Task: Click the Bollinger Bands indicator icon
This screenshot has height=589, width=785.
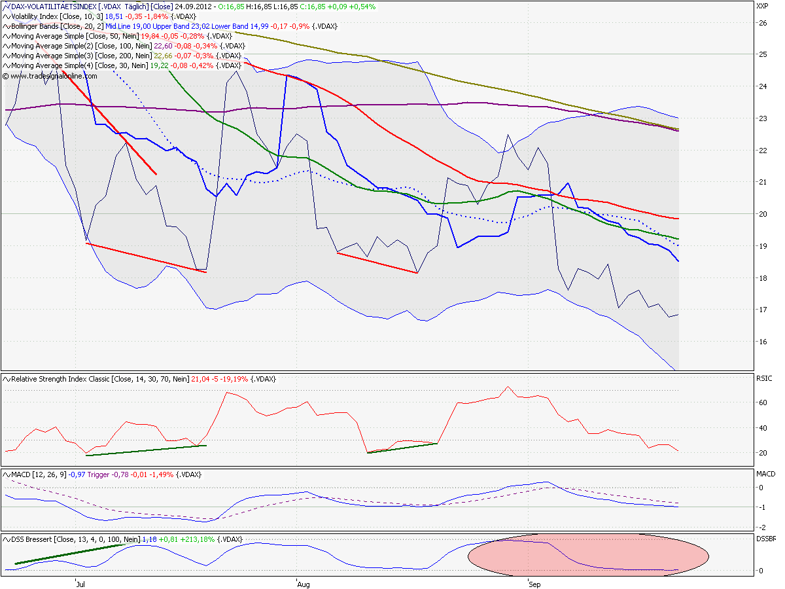Action: point(7,26)
